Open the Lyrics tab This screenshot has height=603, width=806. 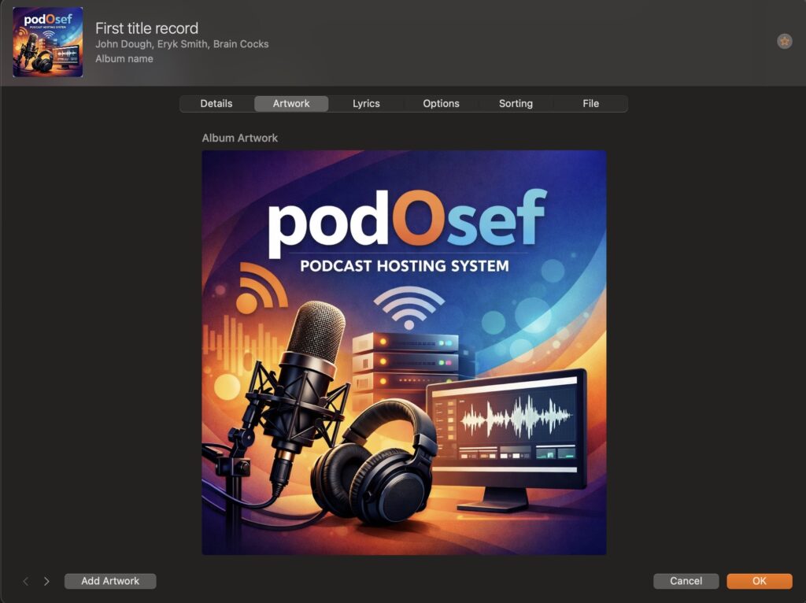click(366, 103)
